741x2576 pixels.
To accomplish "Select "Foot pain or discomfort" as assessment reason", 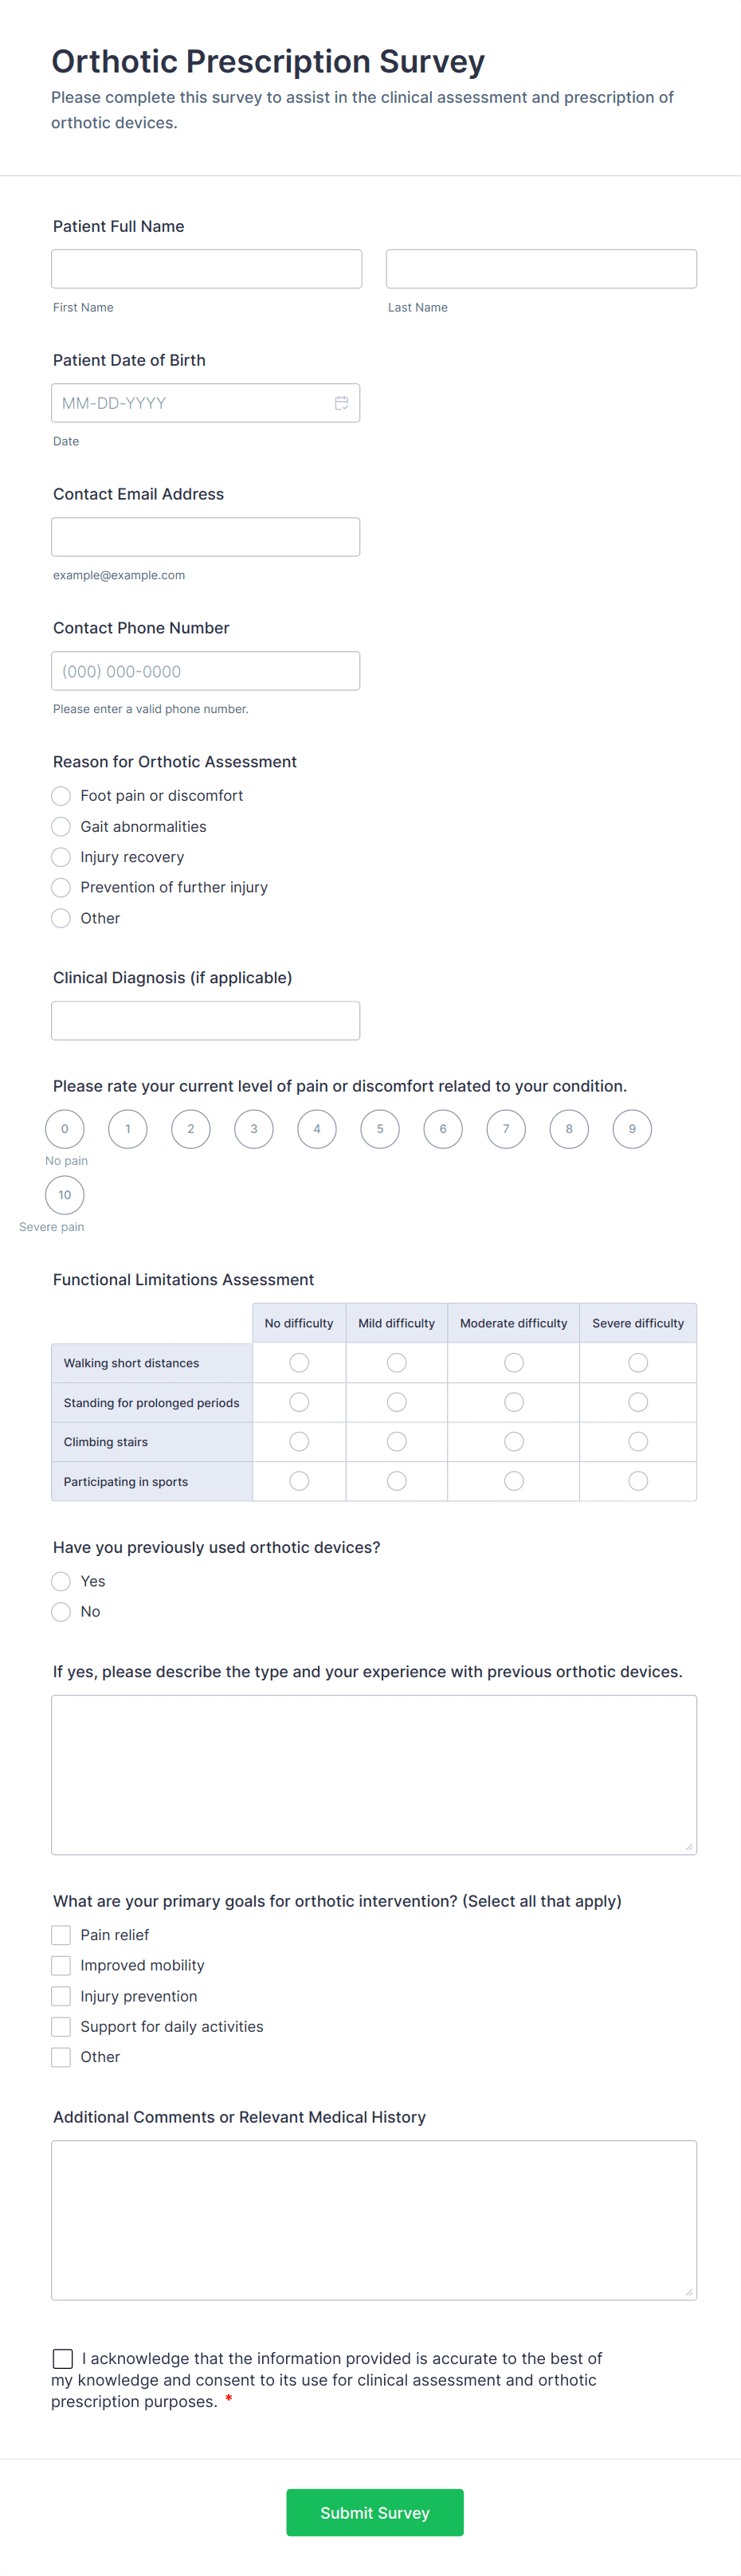I will [60, 796].
